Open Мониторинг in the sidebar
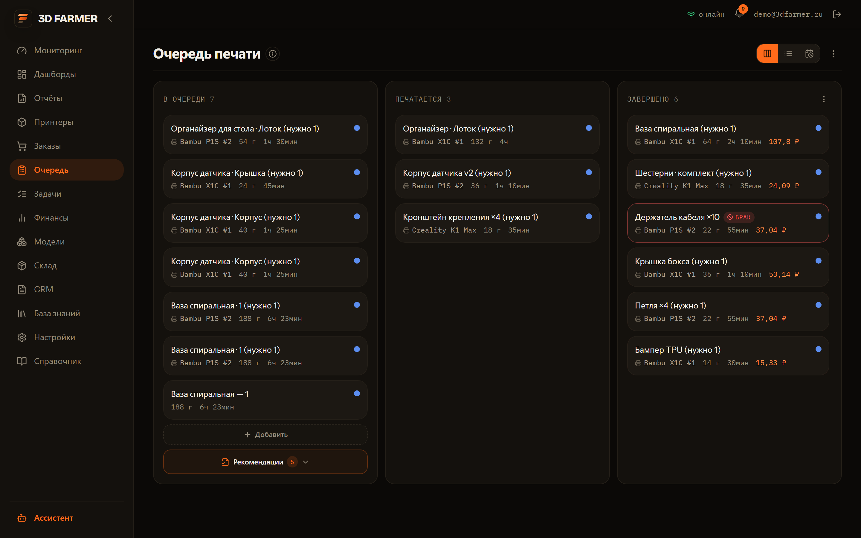The width and height of the screenshot is (861, 538). [x=67, y=51]
